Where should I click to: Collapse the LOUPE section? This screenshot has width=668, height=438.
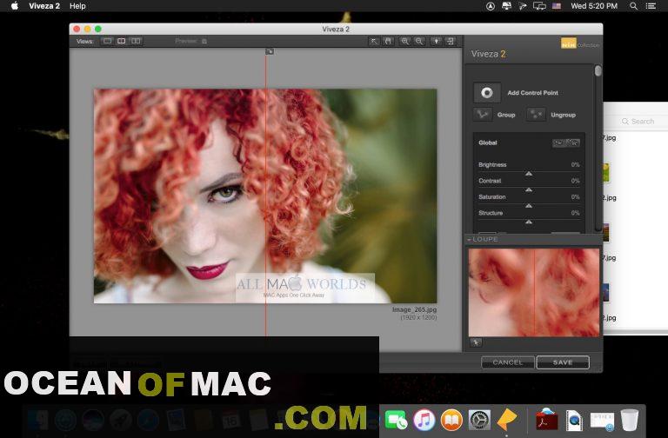(x=469, y=240)
